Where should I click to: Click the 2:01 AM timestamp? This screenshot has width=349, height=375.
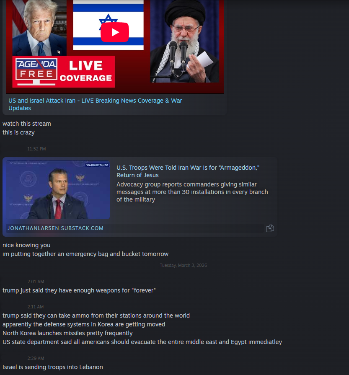(36, 282)
